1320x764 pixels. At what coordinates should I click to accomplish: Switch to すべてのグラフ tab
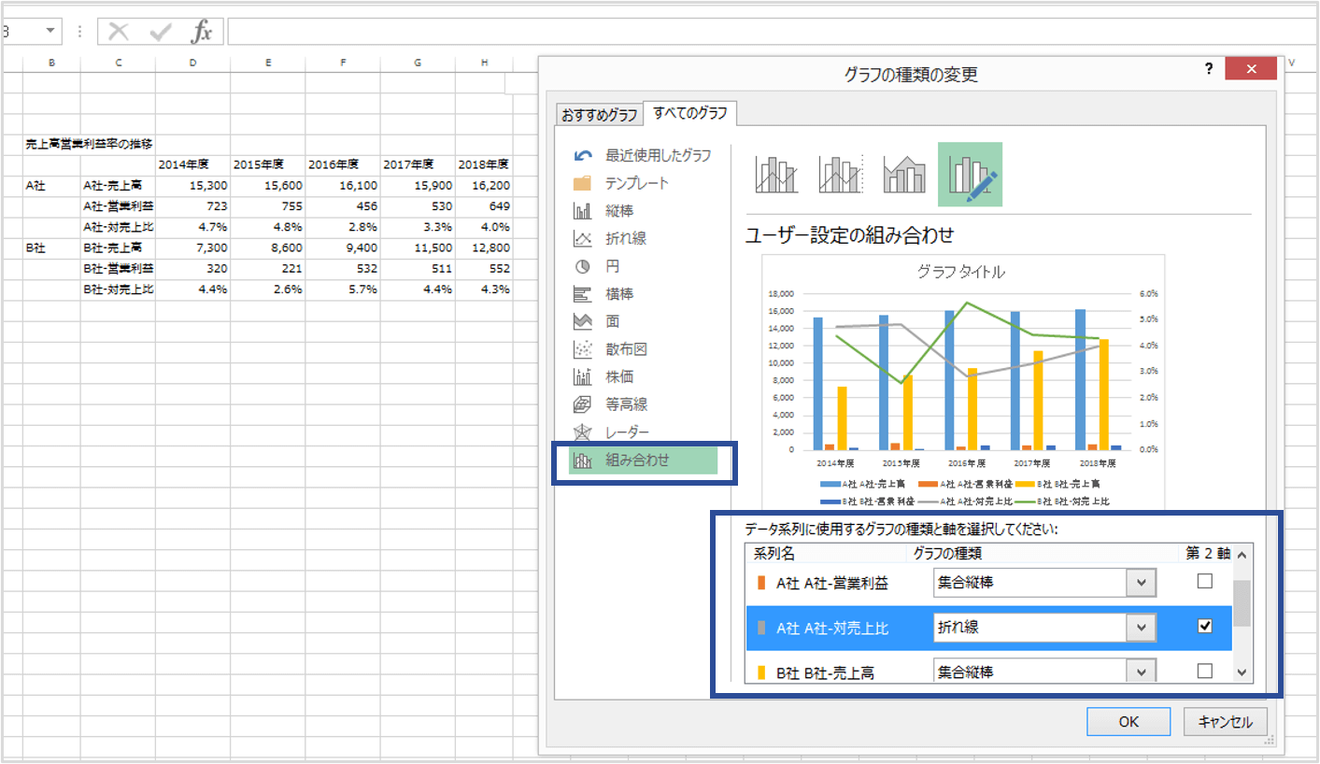[x=689, y=113]
